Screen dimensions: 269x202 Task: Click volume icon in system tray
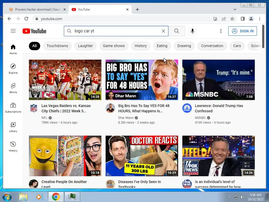(242, 197)
